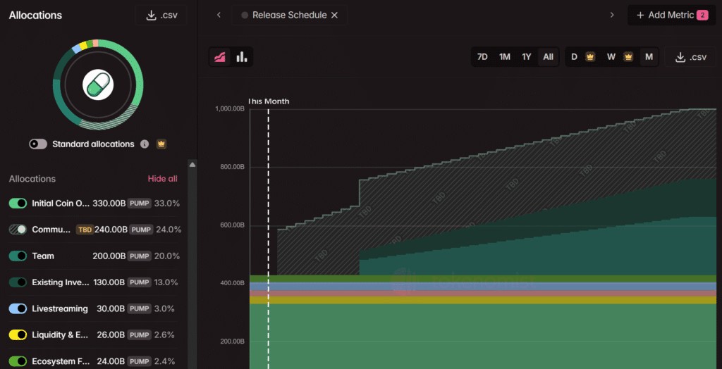The width and height of the screenshot is (722, 369).
Task: Open Add Metric button
Action: 672,15
